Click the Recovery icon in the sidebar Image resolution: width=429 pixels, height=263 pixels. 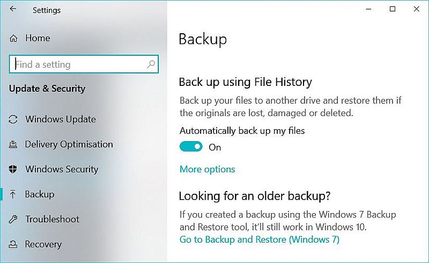pos(13,244)
